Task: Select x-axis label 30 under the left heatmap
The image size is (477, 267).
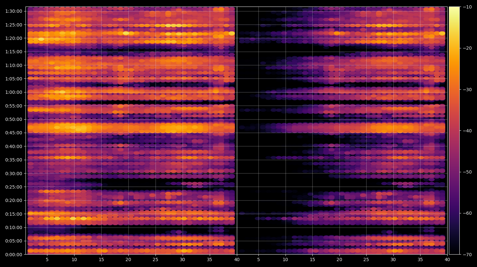Action: point(182,260)
